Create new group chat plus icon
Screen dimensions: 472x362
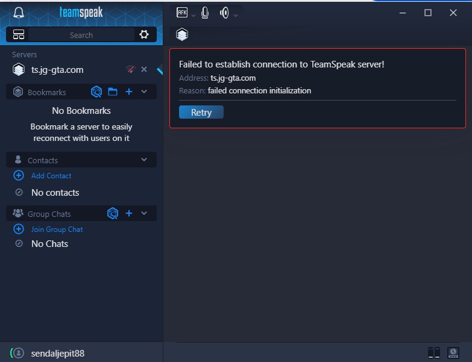pyautogui.click(x=129, y=213)
